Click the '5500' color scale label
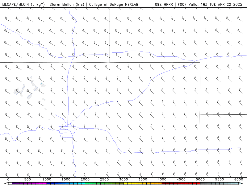This screenshot has width=247, height=185. (220, 179)
